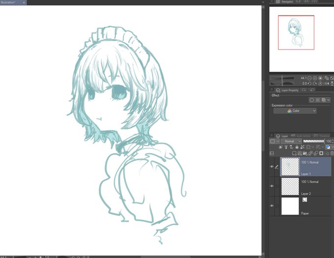This screenshot has width=334, height=258.
Task: Click the Change Layer Color blue swatch
Action: (328, 147)
